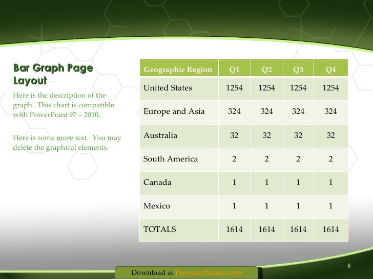
Task: Select Australia Q3 value 32
Action: point(298,136)
